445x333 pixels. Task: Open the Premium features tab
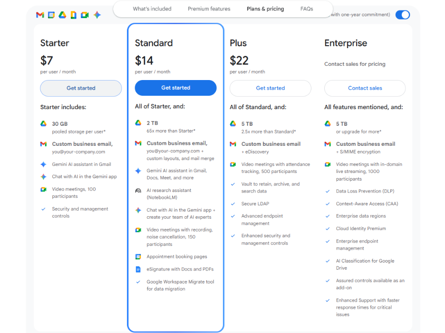pyautogui.click(x=209, y=9)
